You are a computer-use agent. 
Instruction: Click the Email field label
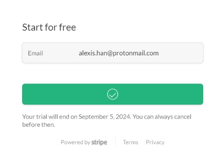(x=35, y=53)
